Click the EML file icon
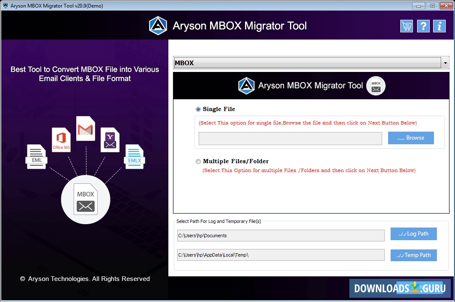455x302 pixels. tap(37, 156)
